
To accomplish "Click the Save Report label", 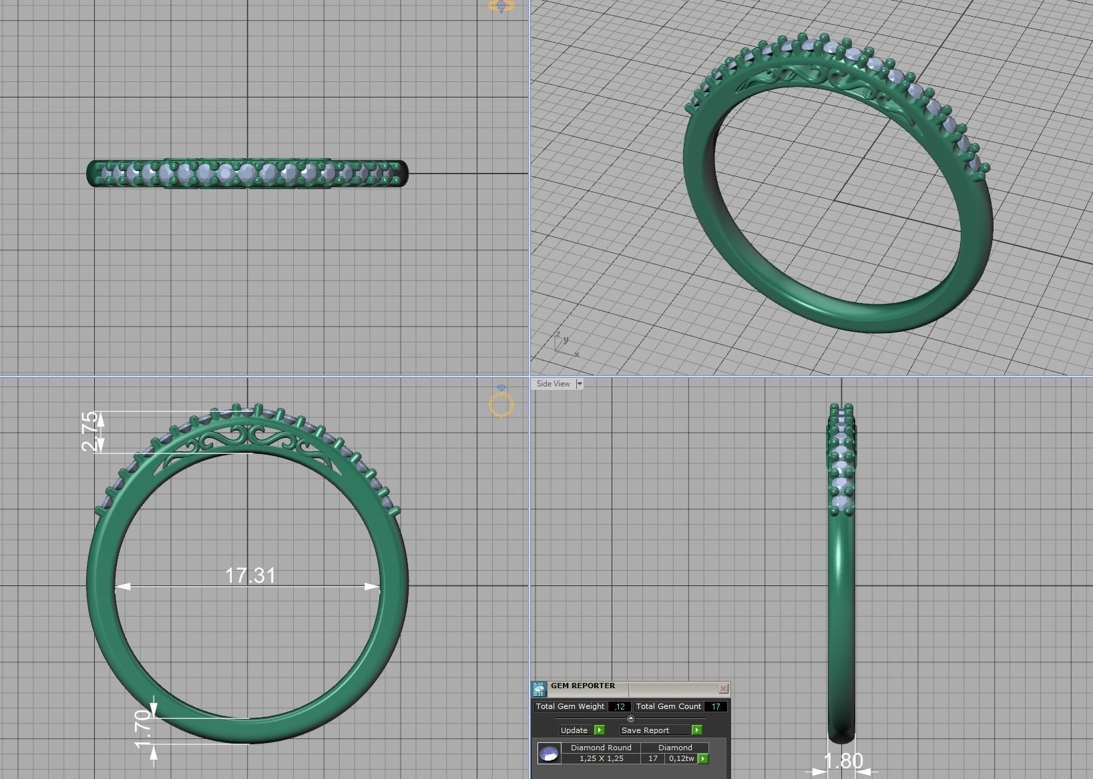I will 645,730.
